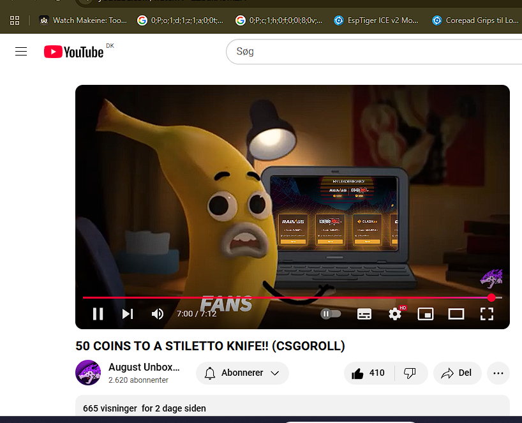This screenshot has width=522, height=423.
Task: Open the 0;P;c;1;h;0;f Google bookmark
Action: tap(279, 20)
